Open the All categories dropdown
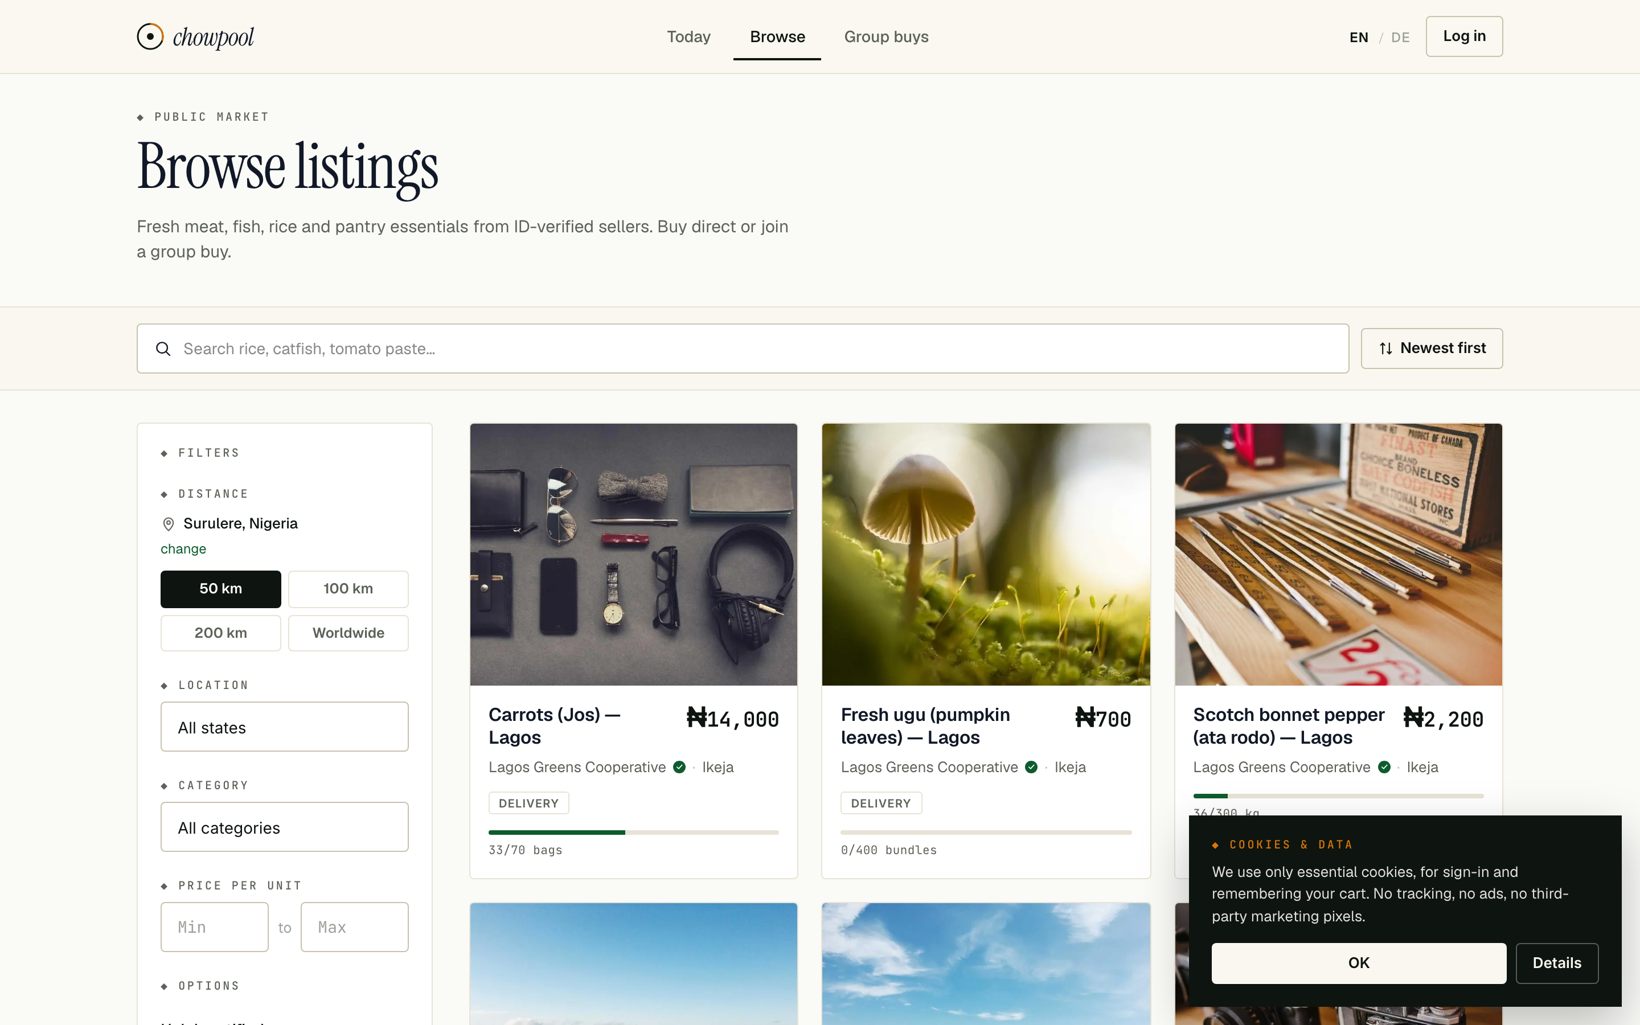The image size is (1640, 1025). 285,827
